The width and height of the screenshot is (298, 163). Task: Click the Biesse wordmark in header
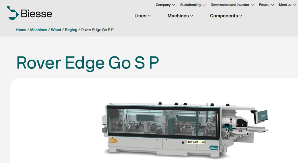(36, 14)
